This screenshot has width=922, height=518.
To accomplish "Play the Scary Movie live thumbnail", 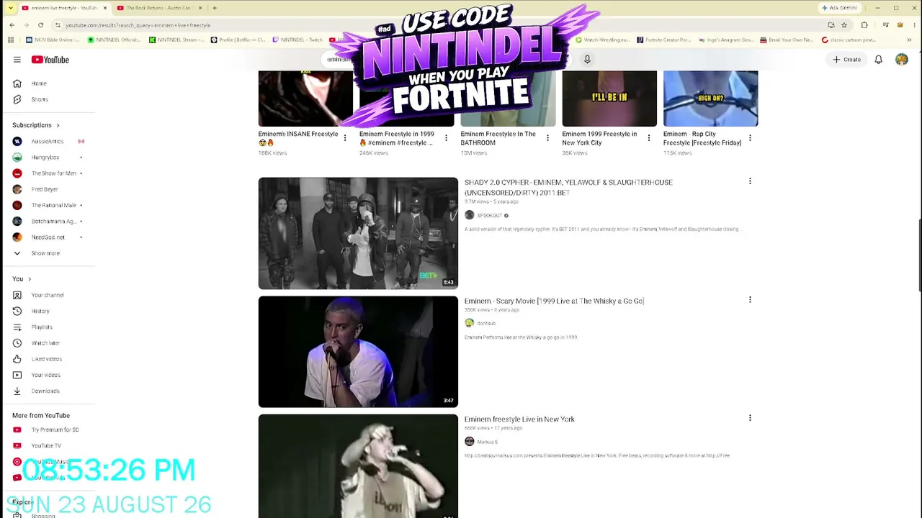I will coord(358,352).
